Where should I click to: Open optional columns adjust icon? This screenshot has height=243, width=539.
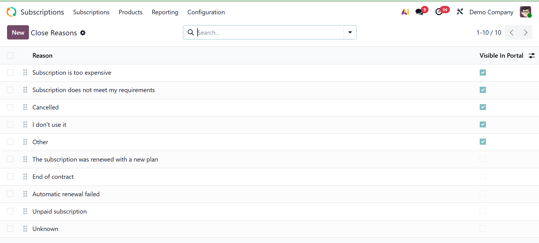(532, 56)
